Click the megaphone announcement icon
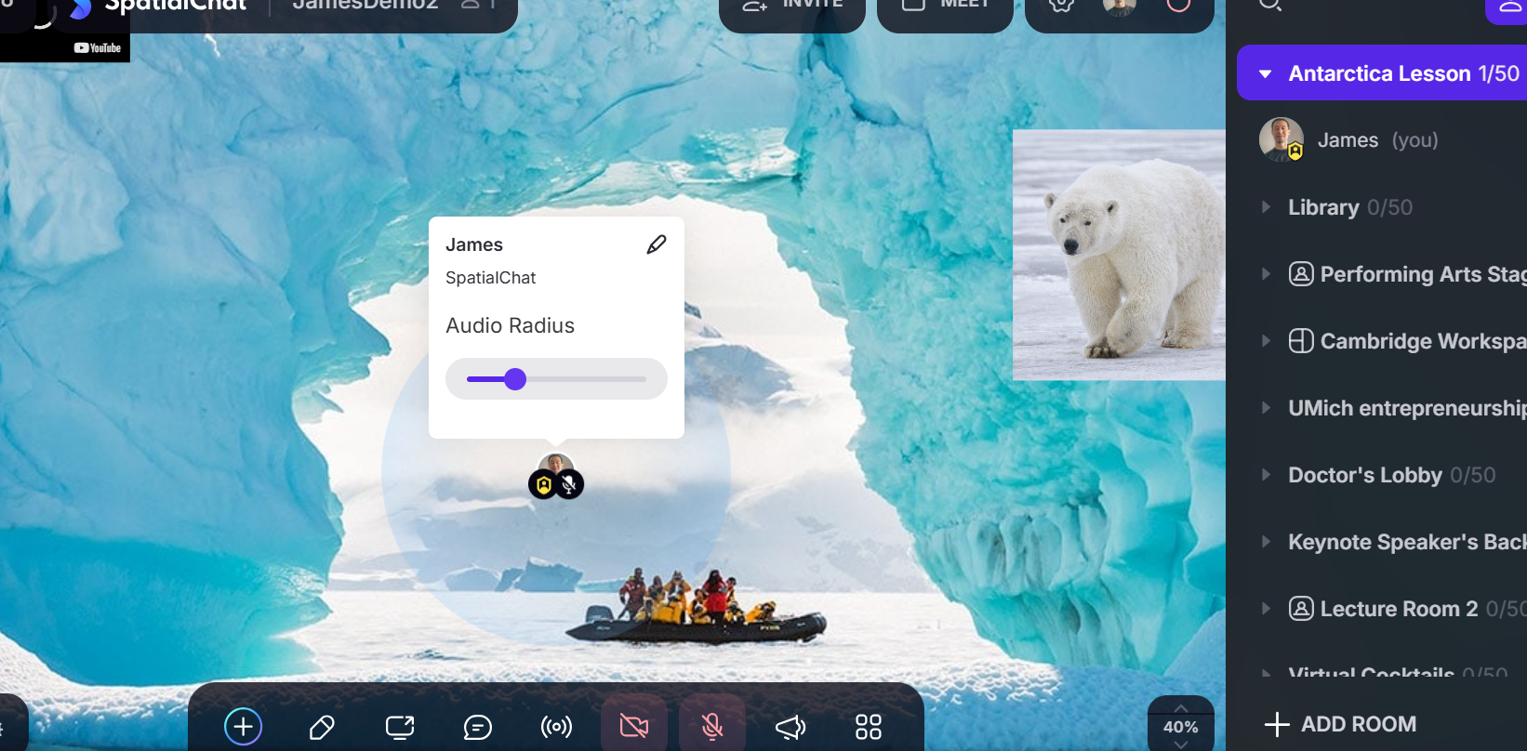Viewport: 1527px width, 751px height. pos(790,727)
